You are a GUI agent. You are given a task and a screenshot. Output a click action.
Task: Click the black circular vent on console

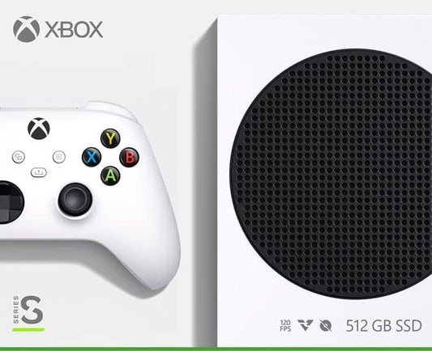(x=331, y=174)
